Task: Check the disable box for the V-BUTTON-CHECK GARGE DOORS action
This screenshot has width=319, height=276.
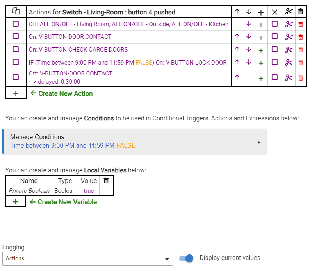Action: point(275,50)
